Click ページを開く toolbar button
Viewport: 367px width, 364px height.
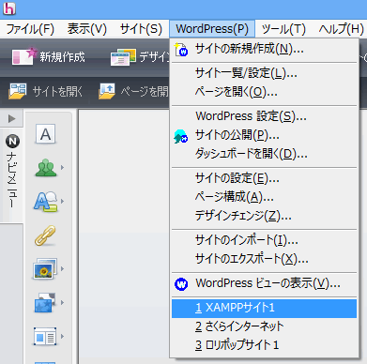133,92
